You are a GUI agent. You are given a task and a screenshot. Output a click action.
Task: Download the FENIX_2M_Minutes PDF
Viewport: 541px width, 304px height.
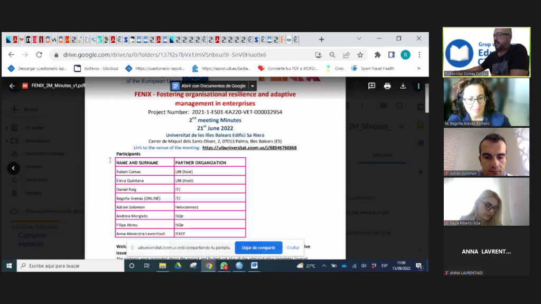[403, 86]
